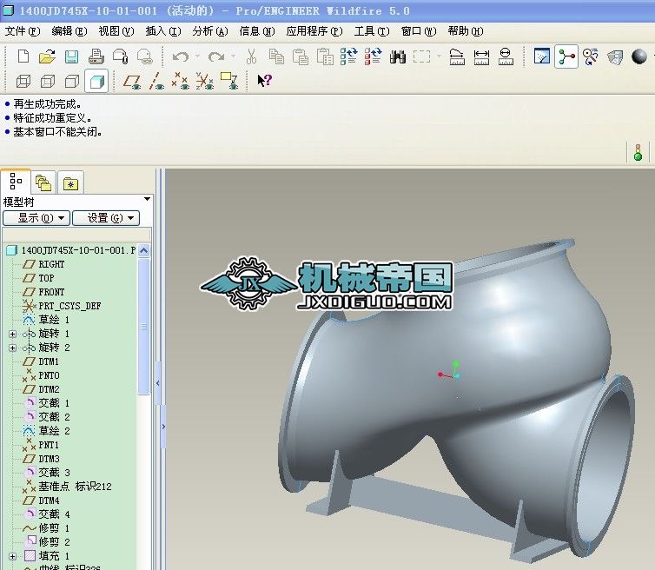
Task: Click the sphere appearance gallery icon
Action: (x=639, y=56)
